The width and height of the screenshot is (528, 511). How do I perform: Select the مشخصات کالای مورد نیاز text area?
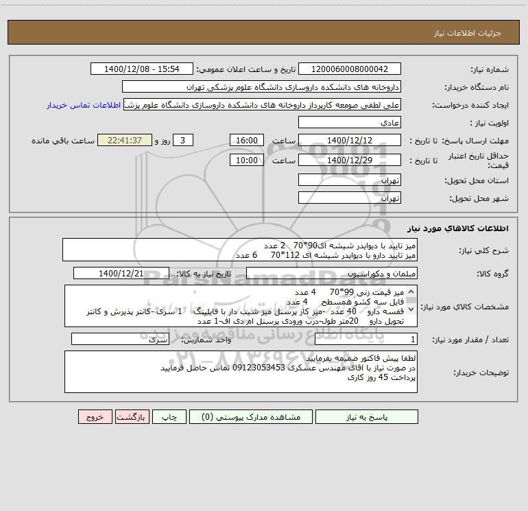(x=241, y=306)
